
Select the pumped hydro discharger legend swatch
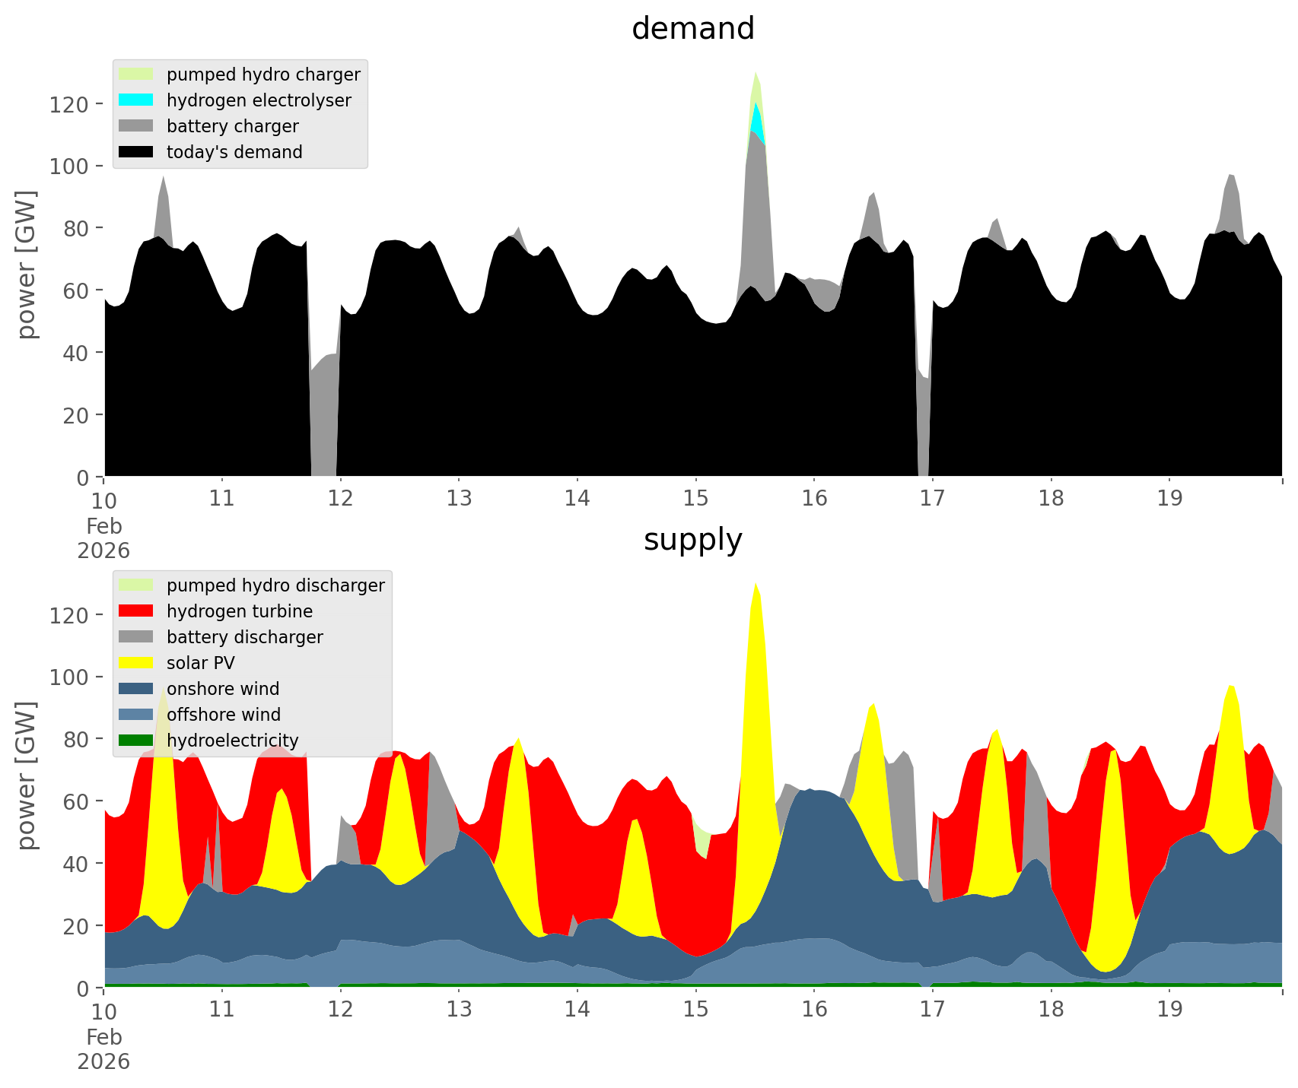click(136, 585)
